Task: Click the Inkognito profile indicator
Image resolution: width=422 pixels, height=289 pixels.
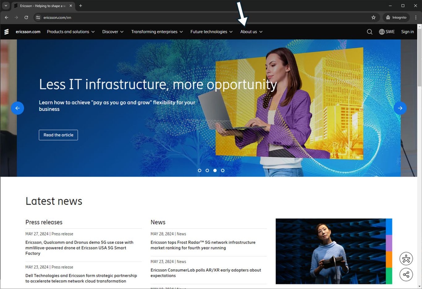Action: pyautogui.click(x=396, y=17)
